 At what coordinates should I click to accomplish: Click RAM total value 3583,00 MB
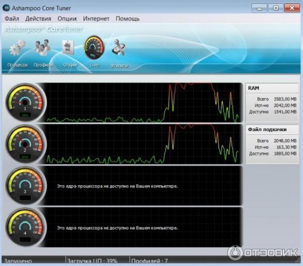tap(285, 99)
